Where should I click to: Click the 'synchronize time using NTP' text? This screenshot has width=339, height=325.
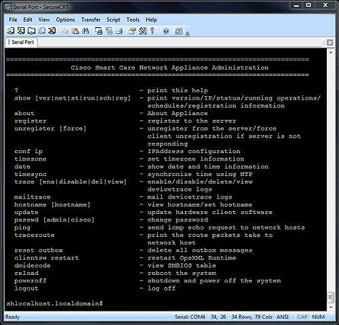[200, 174]
